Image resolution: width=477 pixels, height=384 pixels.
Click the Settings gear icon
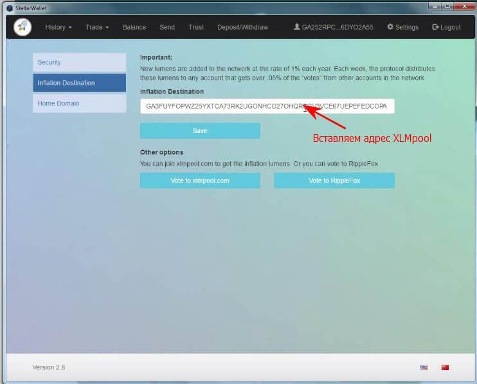(x=390, y=27)
